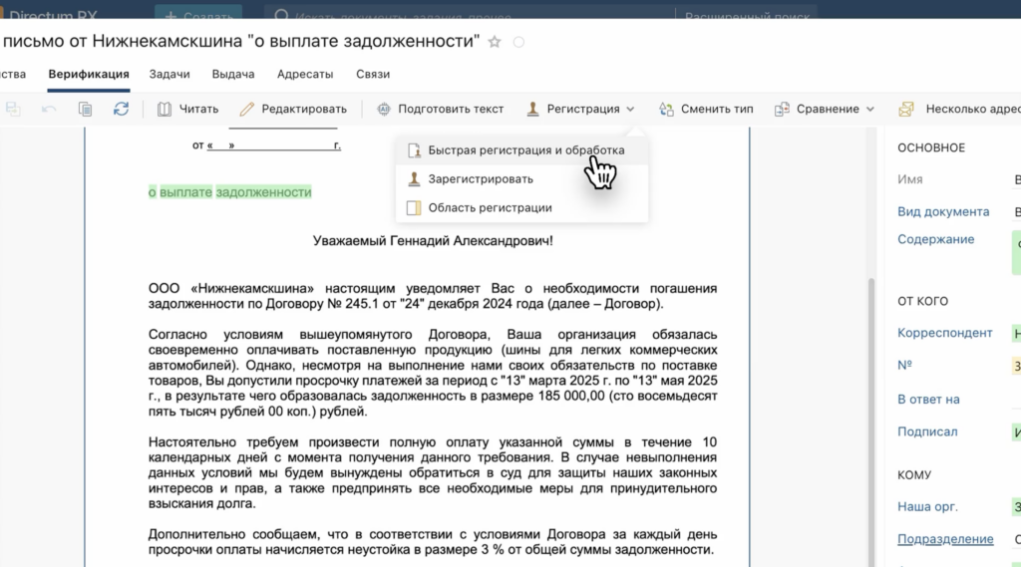Switch to the Верификация tab
The width and height of the screenshot is (1021, 567).
pos(89,74)
